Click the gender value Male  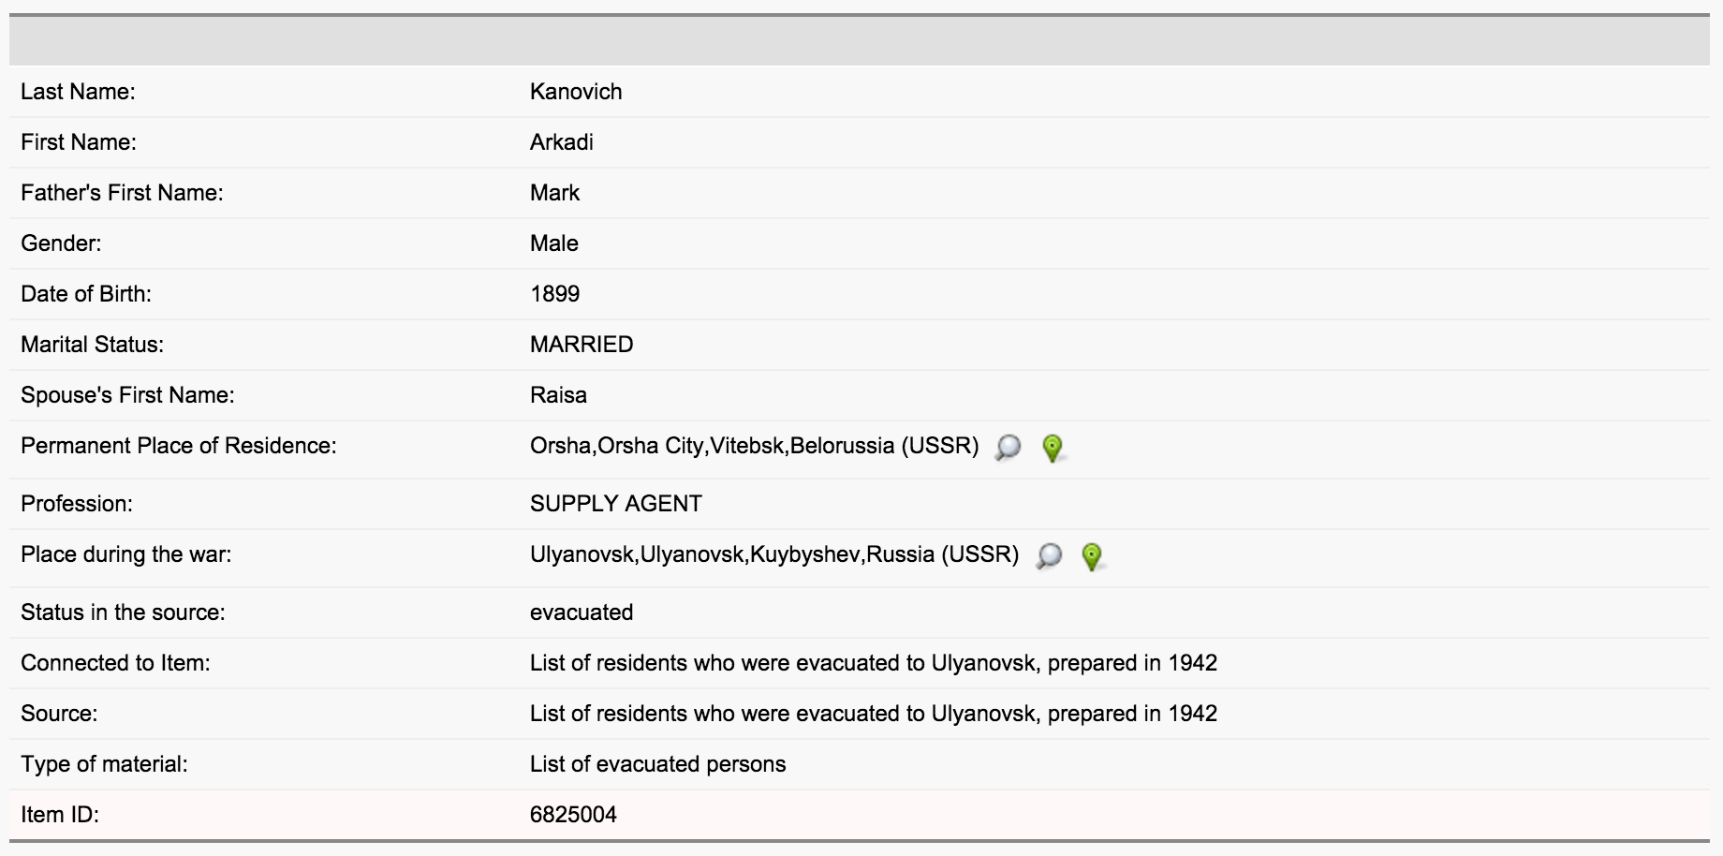click(x=554, y=244)
